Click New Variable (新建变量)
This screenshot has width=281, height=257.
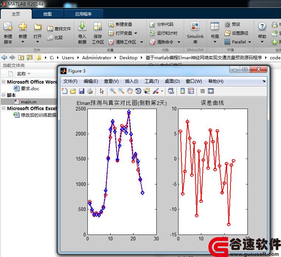(x=120, y=24)
